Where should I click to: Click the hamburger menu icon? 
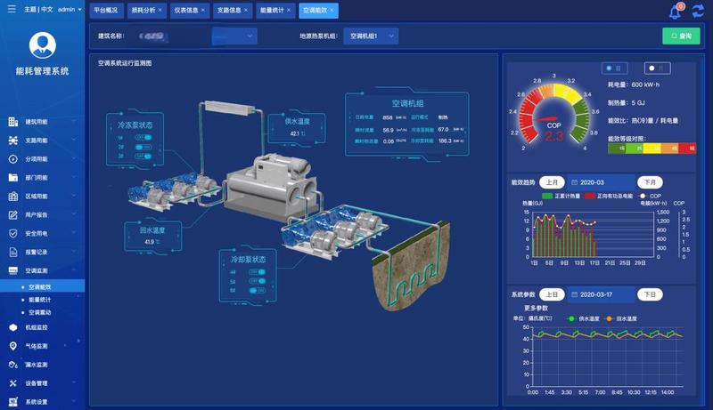click(12, 11)
